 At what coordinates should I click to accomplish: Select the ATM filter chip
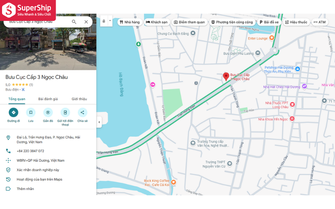tap(320, 22)
